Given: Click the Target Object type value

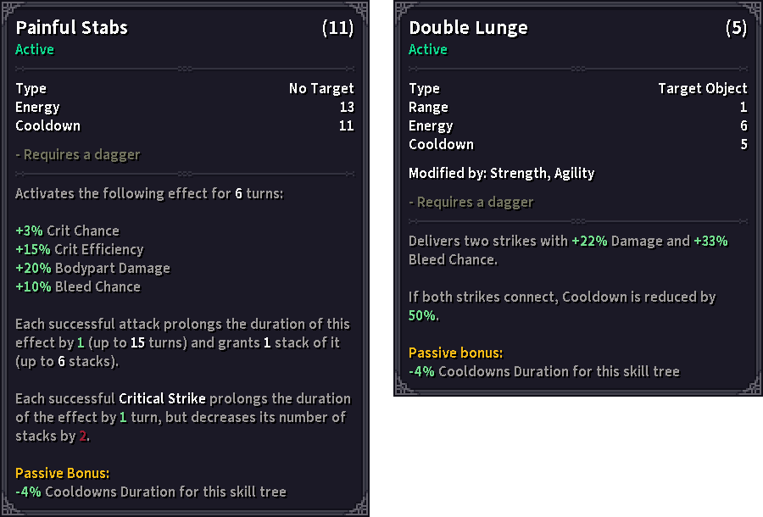Looking at the screenshot, I should tap(703, 88).
